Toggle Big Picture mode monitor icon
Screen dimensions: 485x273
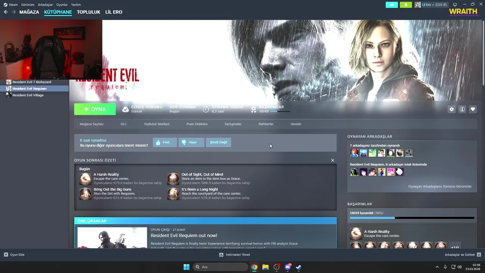[x=455, y=5]
